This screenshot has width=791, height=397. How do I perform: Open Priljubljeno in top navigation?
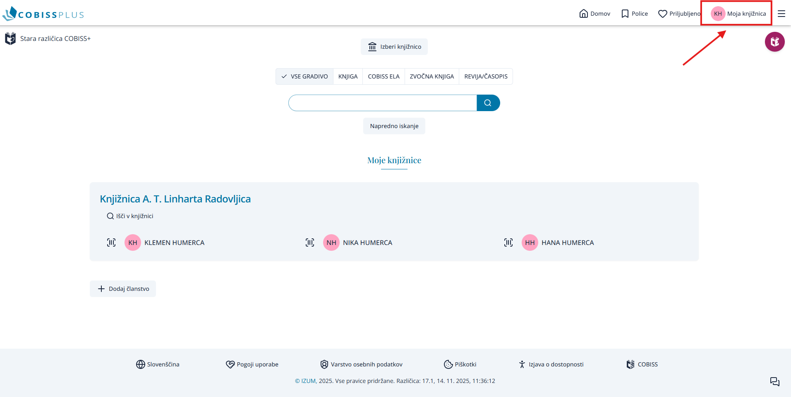point(679,14)
